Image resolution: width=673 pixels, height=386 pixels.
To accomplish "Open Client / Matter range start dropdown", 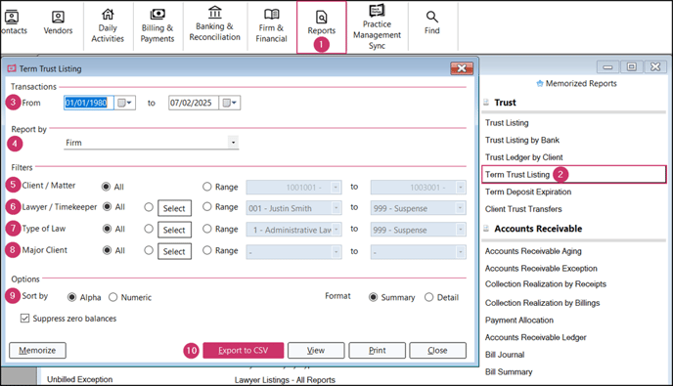I will (336, 188).
